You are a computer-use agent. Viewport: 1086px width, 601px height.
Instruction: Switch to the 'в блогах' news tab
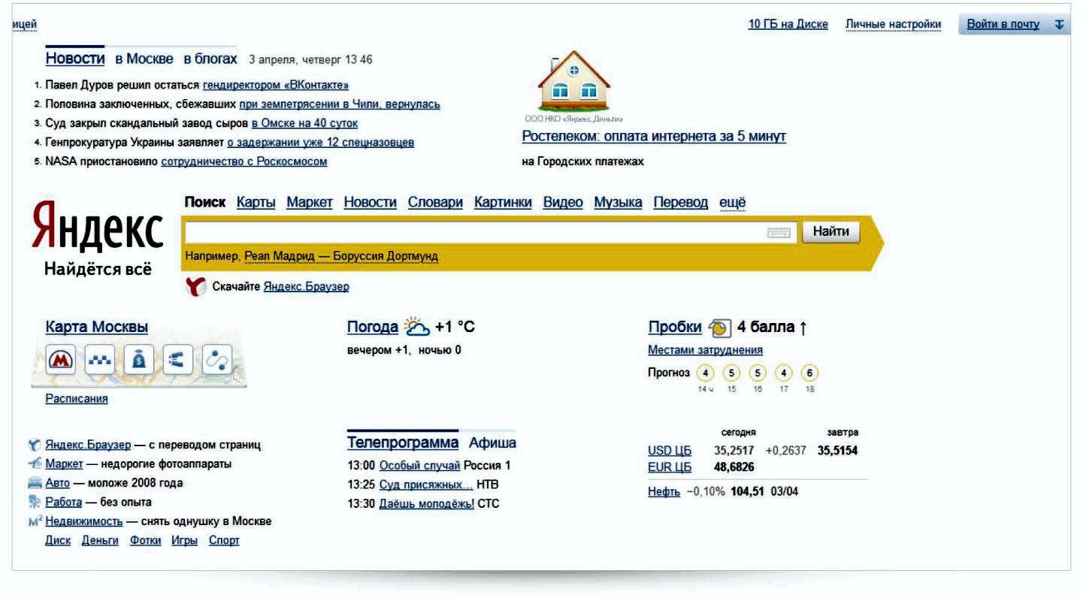(x=210, y=59)
